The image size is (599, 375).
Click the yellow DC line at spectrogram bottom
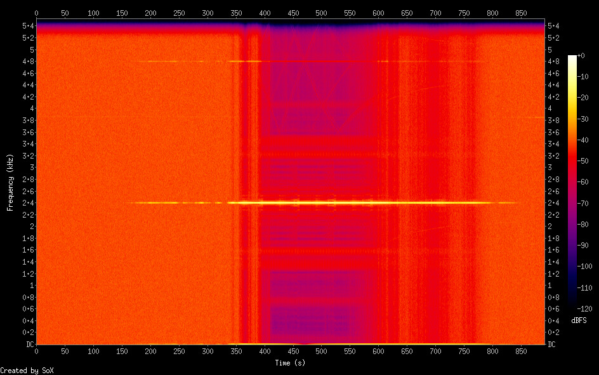click(x=190, y=343)
